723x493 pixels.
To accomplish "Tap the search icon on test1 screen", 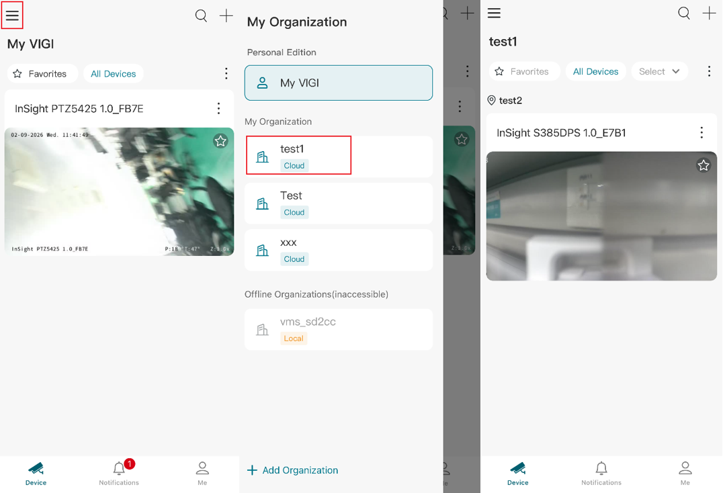I will [684, 13].
